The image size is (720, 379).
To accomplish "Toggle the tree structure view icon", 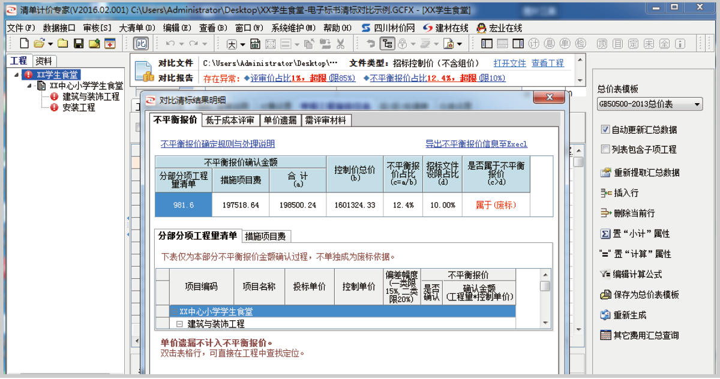I will click(x=387, y=44).
